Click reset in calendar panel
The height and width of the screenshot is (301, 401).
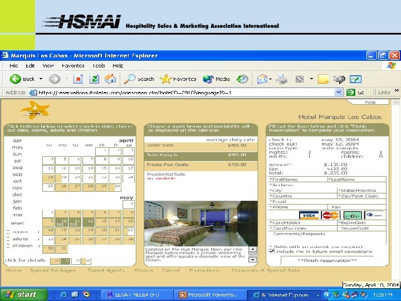(17, 223)
